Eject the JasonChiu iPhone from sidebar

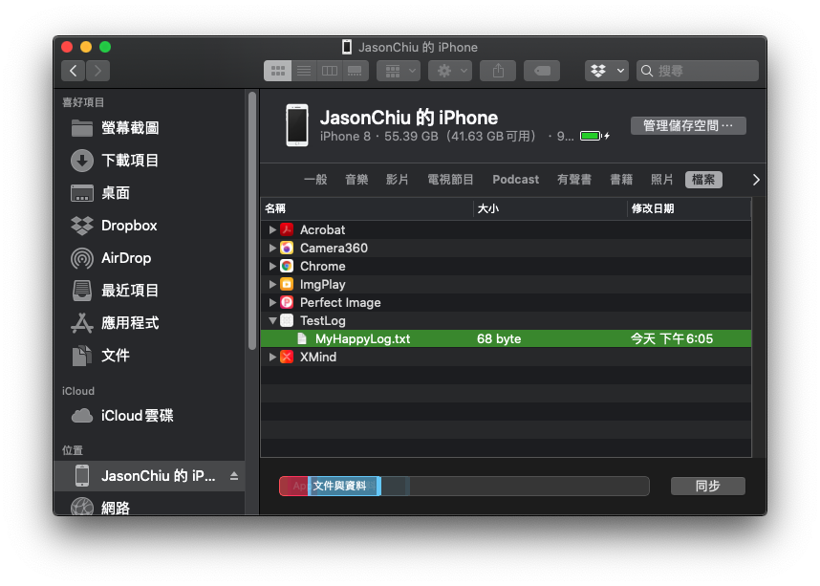tap(234, 476)
